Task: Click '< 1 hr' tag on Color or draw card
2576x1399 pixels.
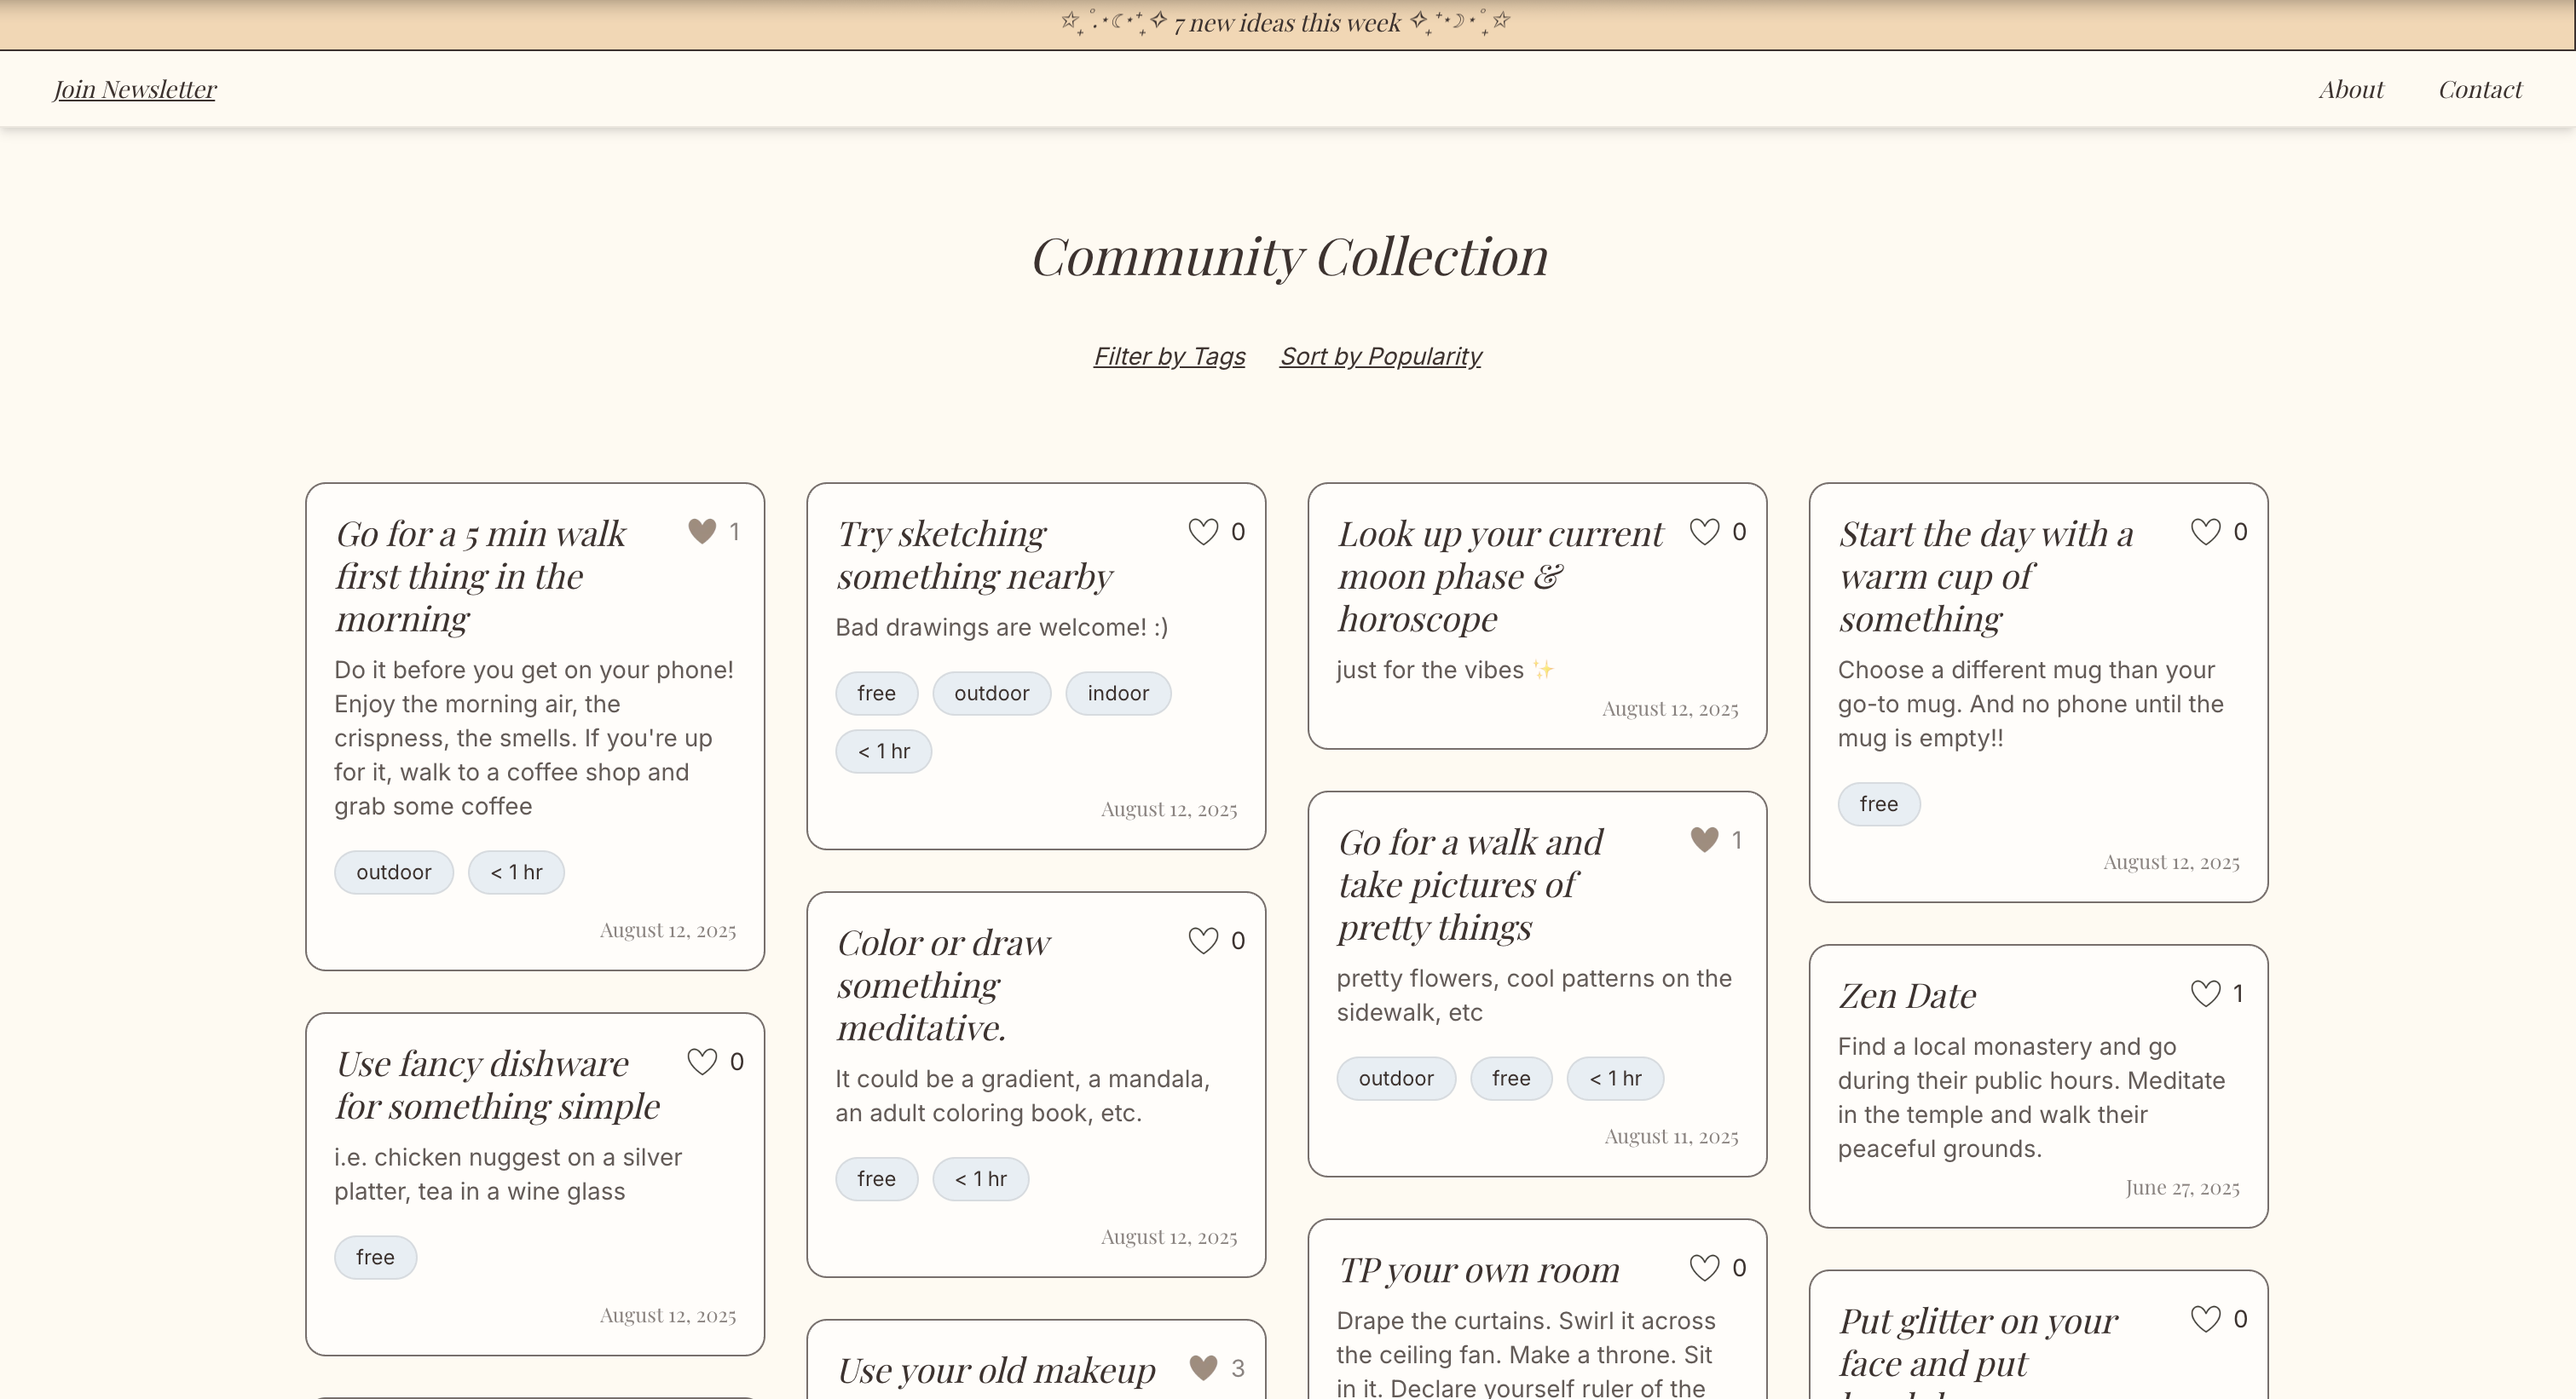Action: tap(980, 1179)
